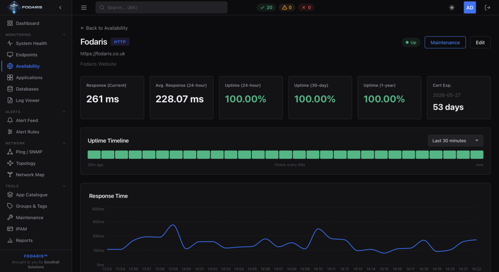
Task: Click the Response Time chart heading
Action: pyautogui.click(x=108, y=196)
